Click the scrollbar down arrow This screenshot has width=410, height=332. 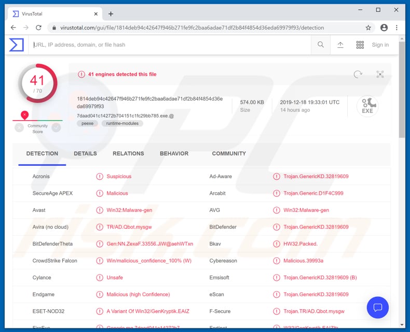(x=402, y=325)
